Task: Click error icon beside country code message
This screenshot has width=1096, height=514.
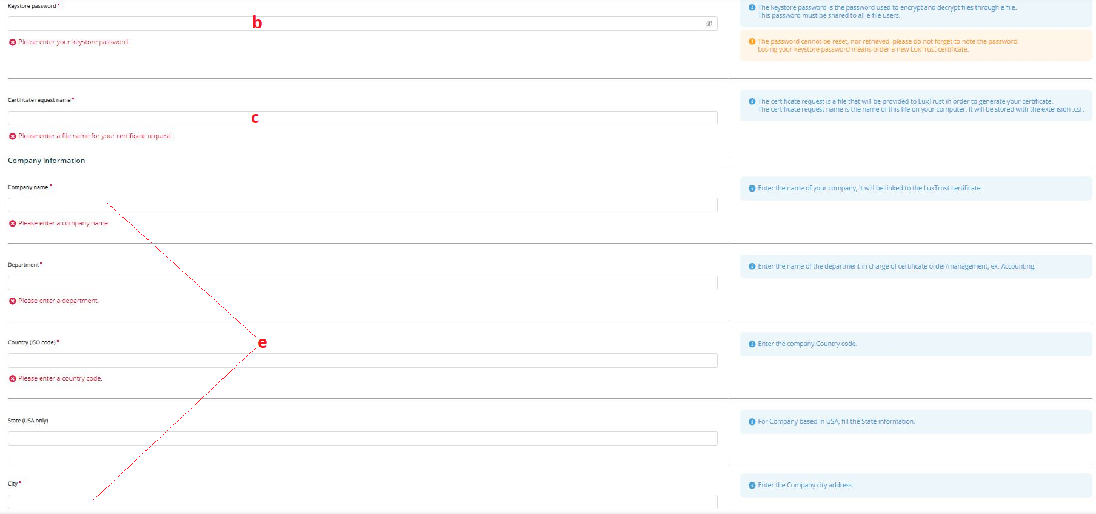Action: 13,379
